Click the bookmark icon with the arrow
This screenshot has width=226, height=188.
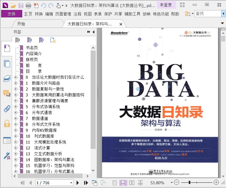coord(41,40)
